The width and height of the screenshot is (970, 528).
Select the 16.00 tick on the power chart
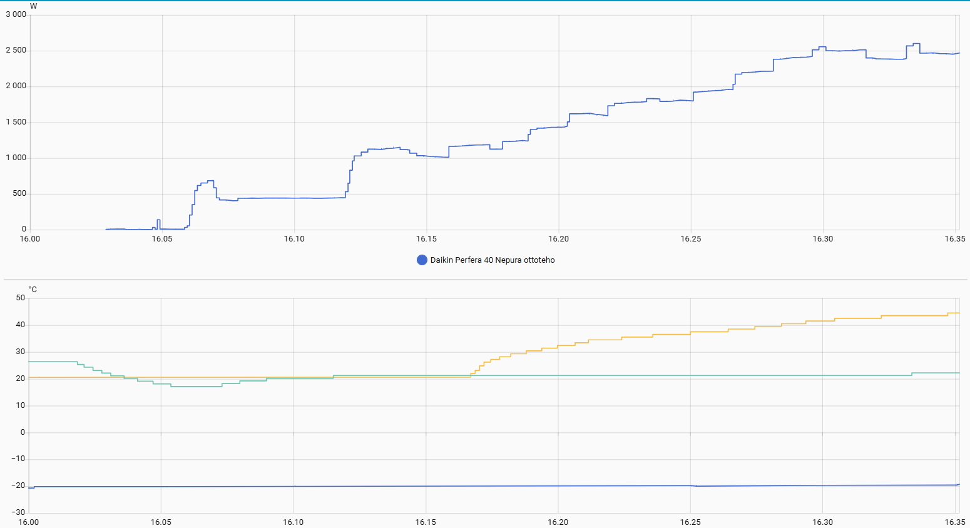coord(30,239)
